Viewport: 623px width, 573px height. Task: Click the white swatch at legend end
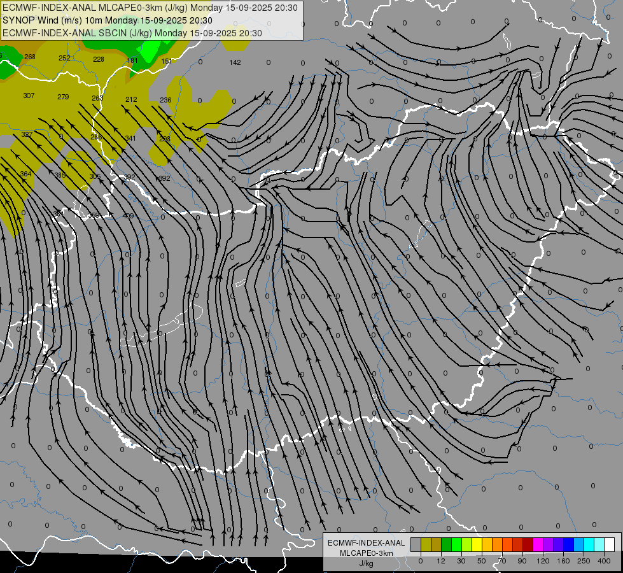click(610, 544)
